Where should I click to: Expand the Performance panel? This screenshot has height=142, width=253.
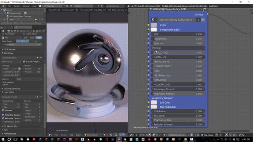(x=2, y=134)
